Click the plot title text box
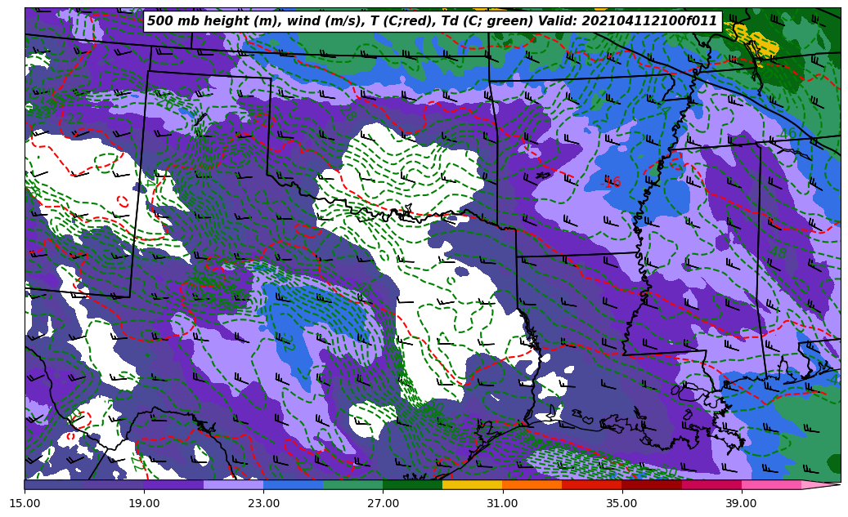 432,21
